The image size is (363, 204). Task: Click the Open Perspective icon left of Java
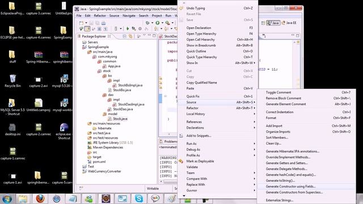263,23
